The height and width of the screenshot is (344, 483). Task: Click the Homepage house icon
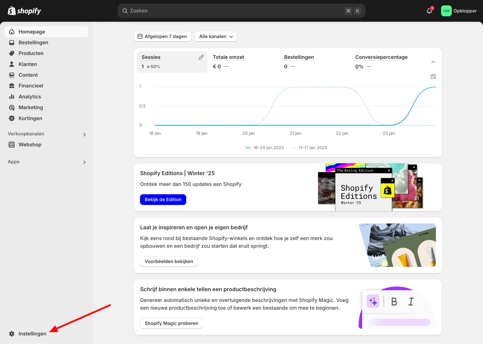12,32
